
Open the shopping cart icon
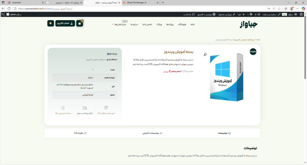(79, 23)
